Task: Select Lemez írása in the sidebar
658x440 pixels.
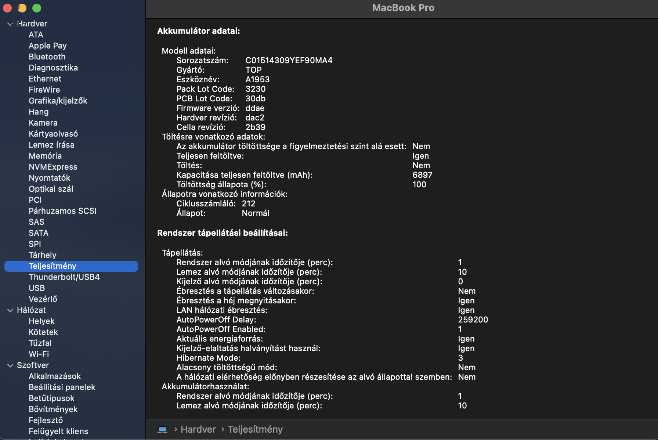Action: click(x=51, y=145)
